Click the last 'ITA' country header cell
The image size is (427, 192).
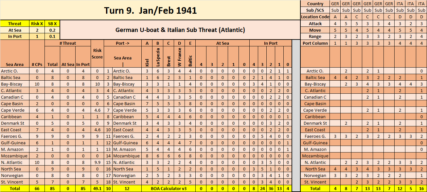pos(421,4)
